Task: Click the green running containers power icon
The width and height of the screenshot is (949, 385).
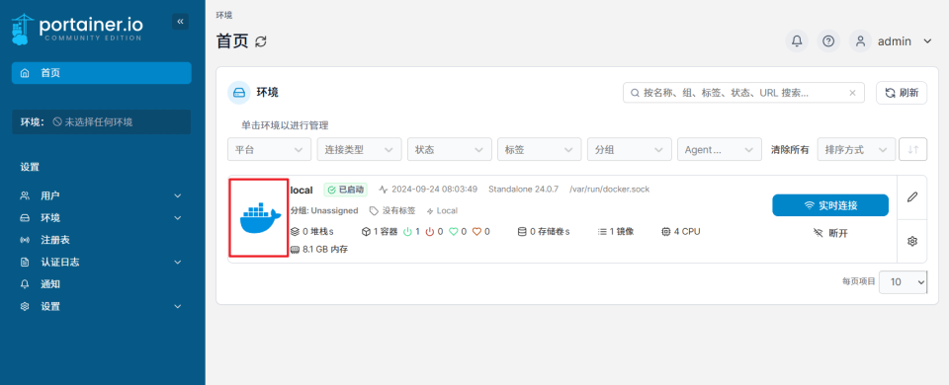Action: pos(407,231)
